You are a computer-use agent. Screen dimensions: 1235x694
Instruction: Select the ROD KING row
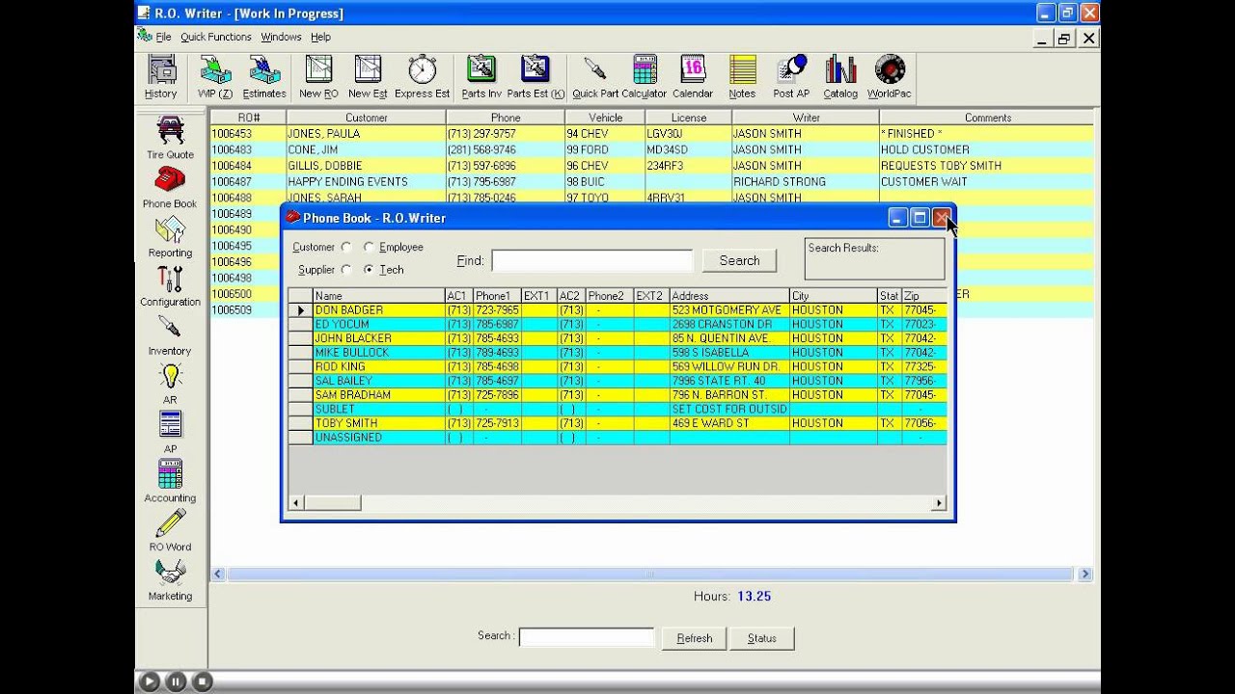tap(617, 367)
